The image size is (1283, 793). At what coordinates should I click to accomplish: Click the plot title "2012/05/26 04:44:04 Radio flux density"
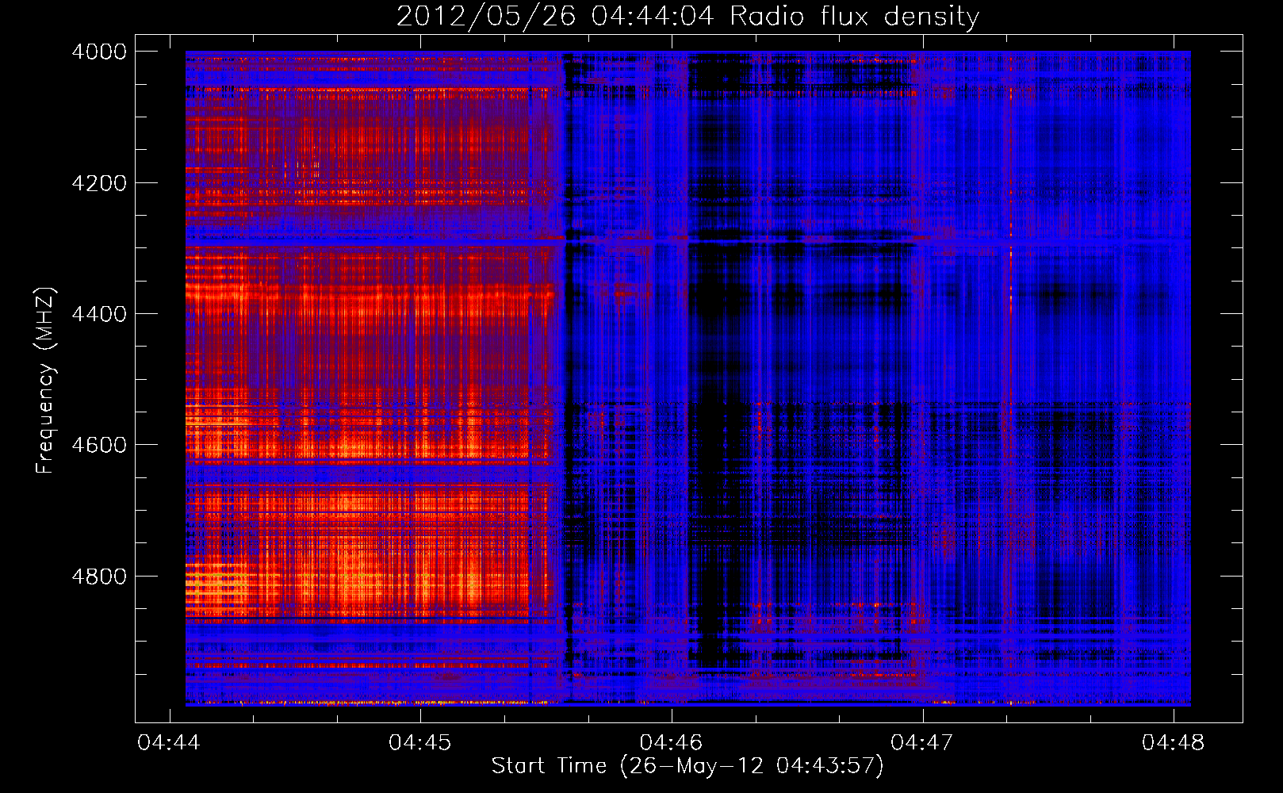coord(687,17)
